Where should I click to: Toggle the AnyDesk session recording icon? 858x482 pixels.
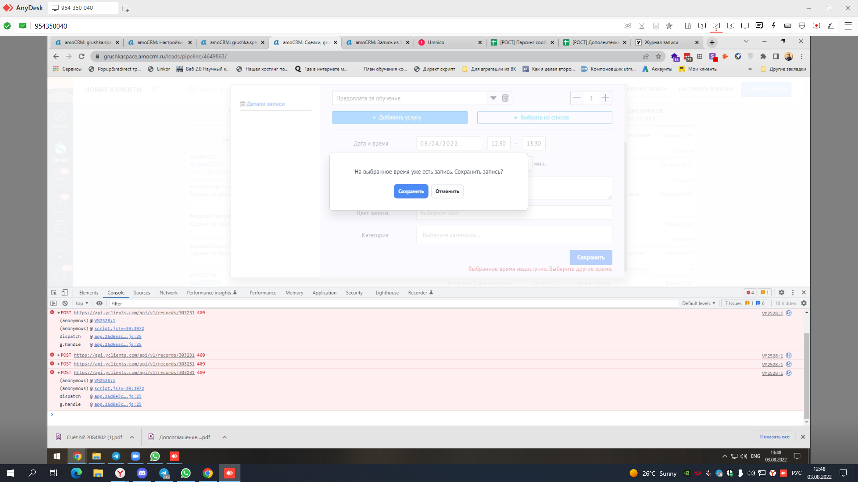(x=816, y=26)
